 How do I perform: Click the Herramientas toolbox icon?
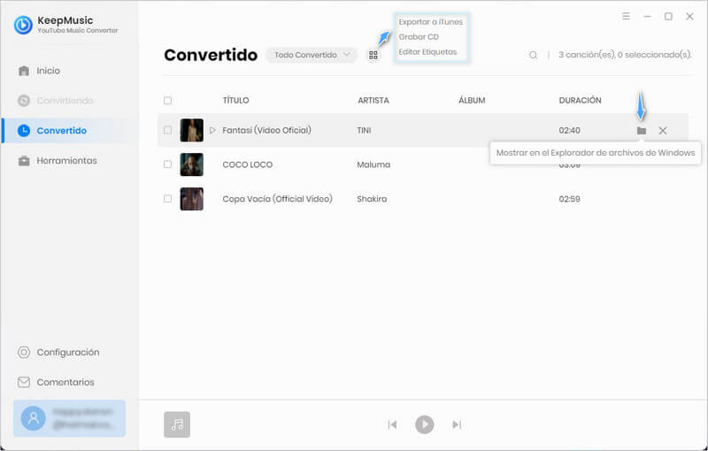pos(24,161)
